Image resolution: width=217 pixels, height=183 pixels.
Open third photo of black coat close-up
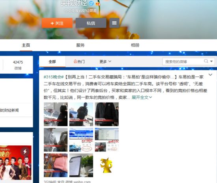coord(107,114)
